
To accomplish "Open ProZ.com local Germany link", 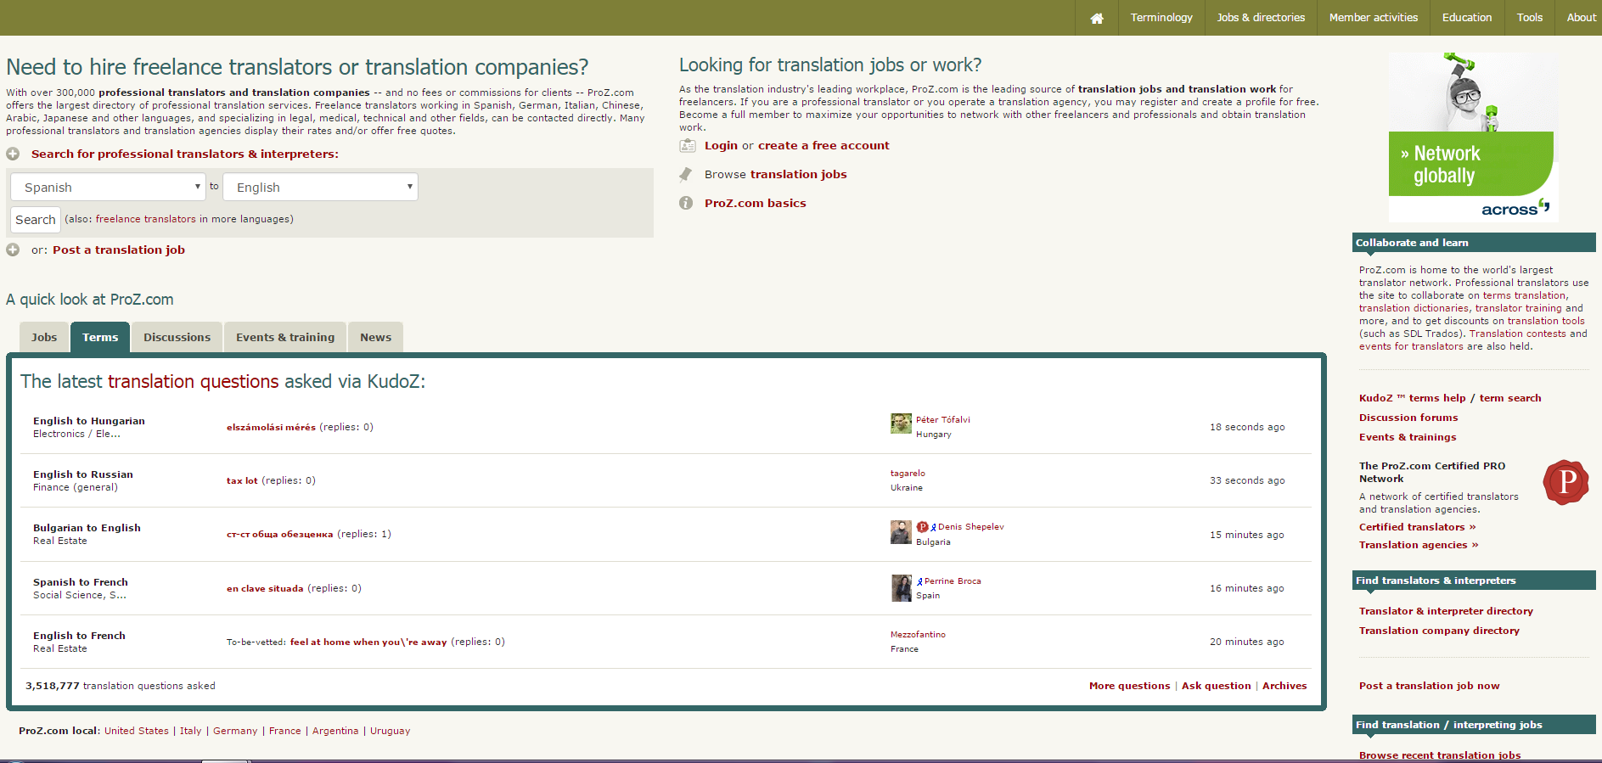I will 235,731.
